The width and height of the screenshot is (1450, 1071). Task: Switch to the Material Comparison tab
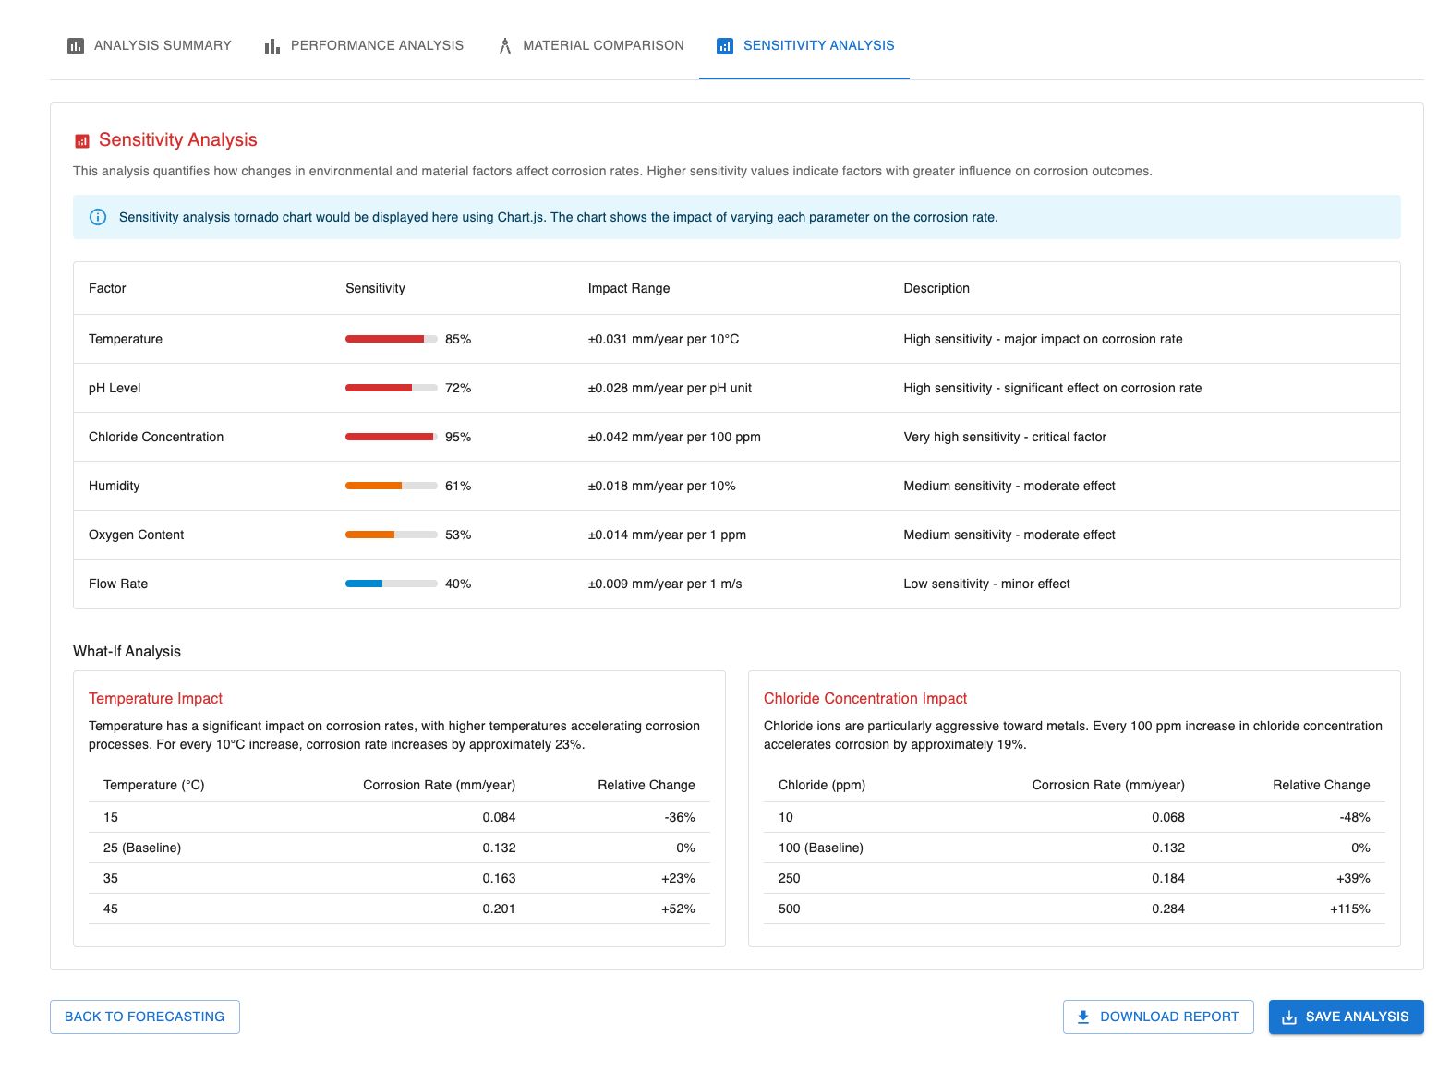[x=591, y=46]
